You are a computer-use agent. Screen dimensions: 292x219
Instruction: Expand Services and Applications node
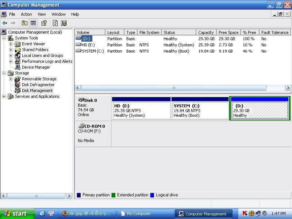[x=4, y=96]
